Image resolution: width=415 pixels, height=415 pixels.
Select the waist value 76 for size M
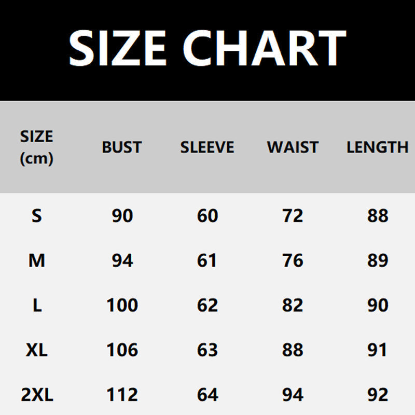click(293, 260)
